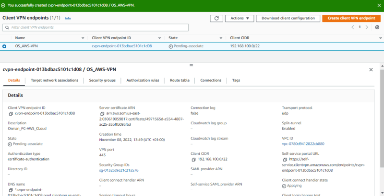Click page number 1 in pagination

pyautogui.click(x=360, y=27)
